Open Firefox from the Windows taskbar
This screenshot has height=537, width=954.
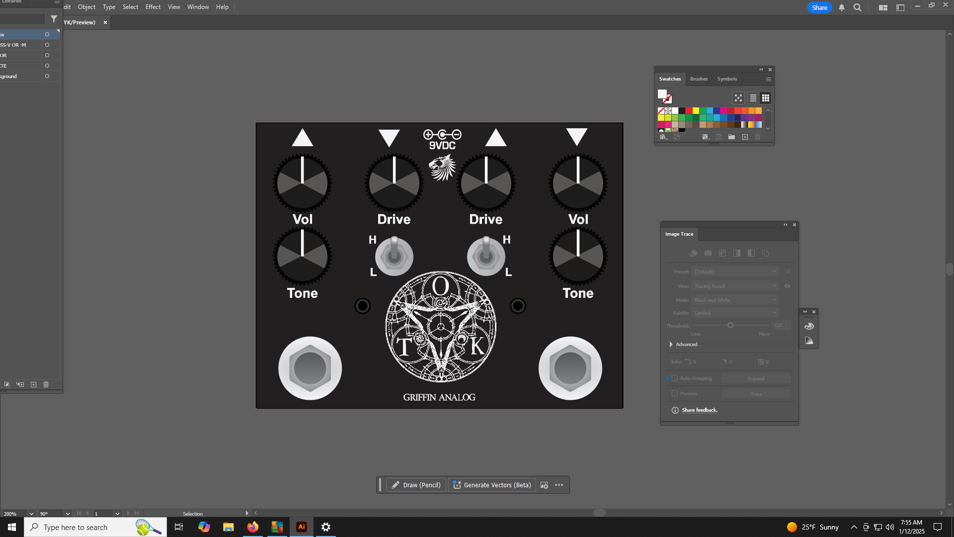pyautogui.click(x=253, y=527)
